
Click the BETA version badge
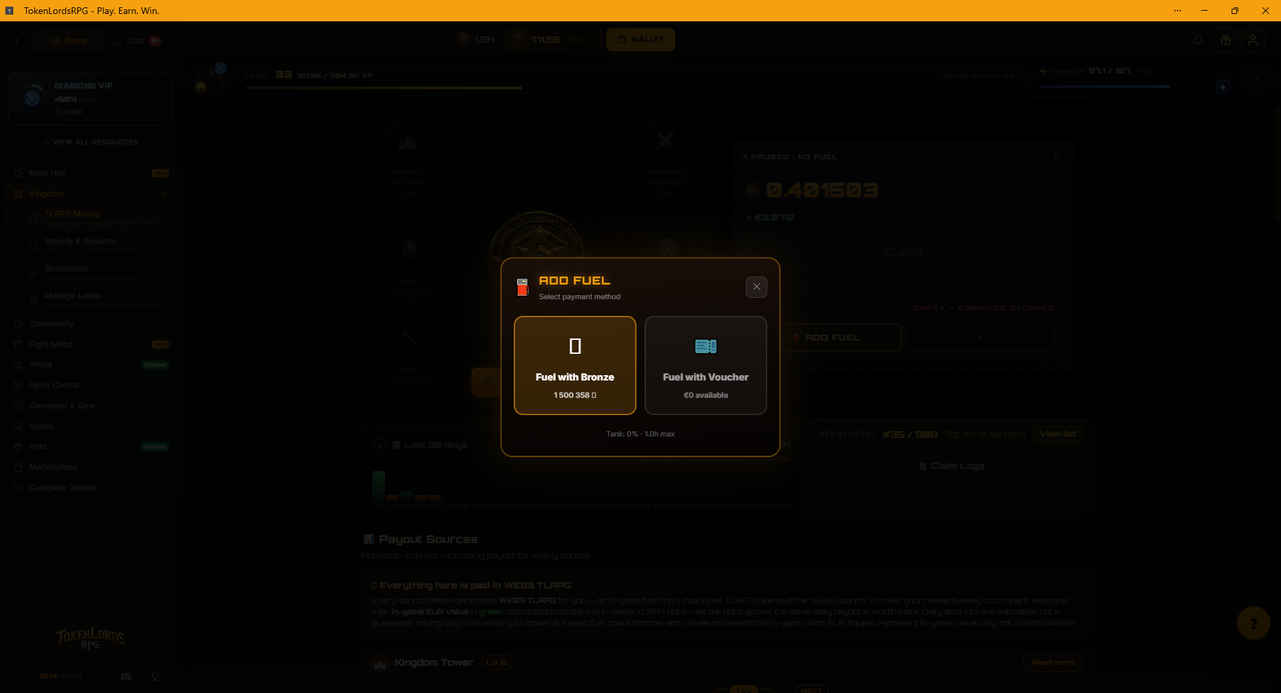click(61, 676)
